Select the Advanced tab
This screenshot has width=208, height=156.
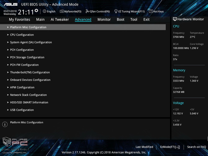tap(83, 20)
